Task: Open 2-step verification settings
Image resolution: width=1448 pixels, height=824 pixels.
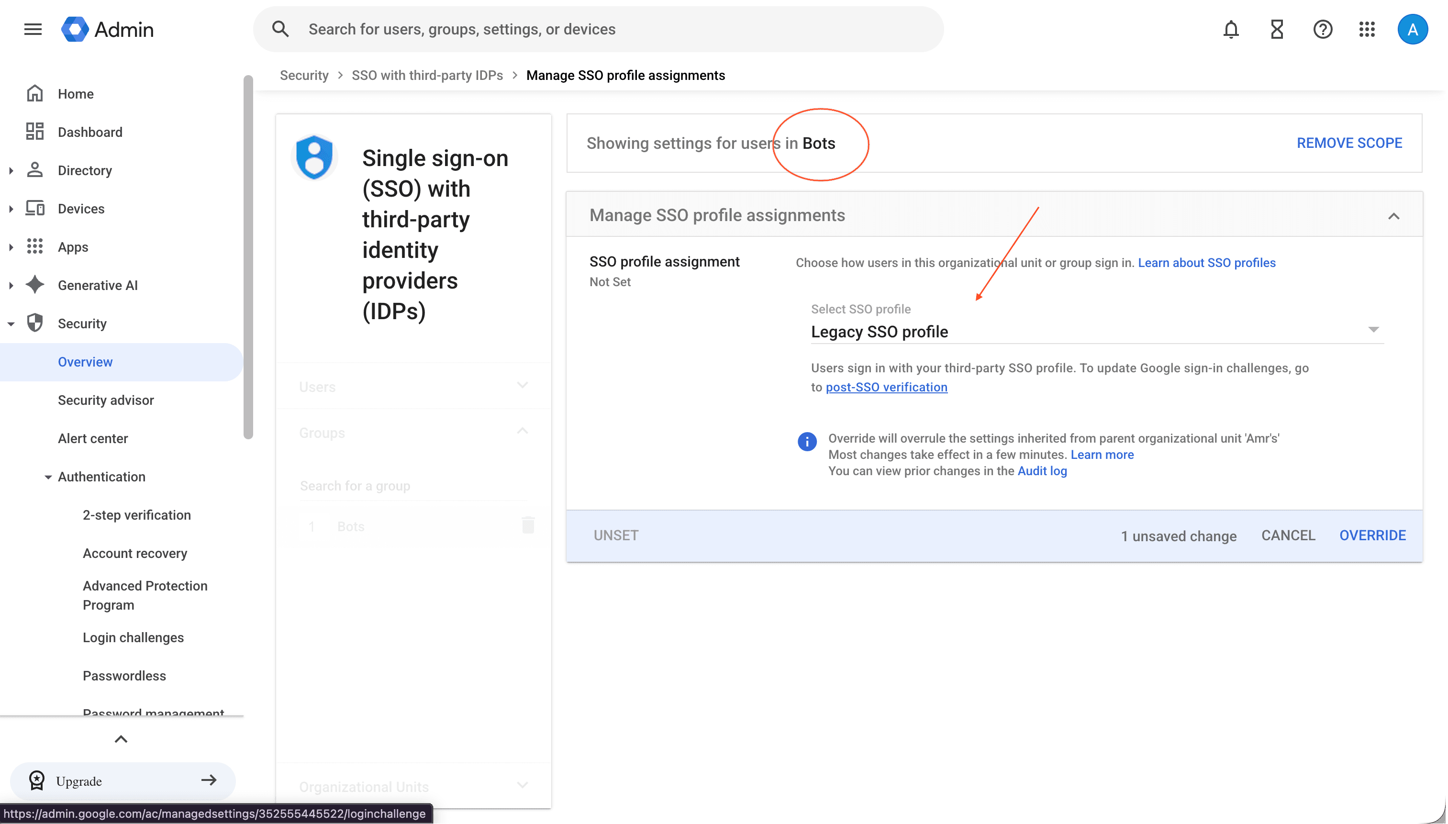Action: tap(137, 515)
